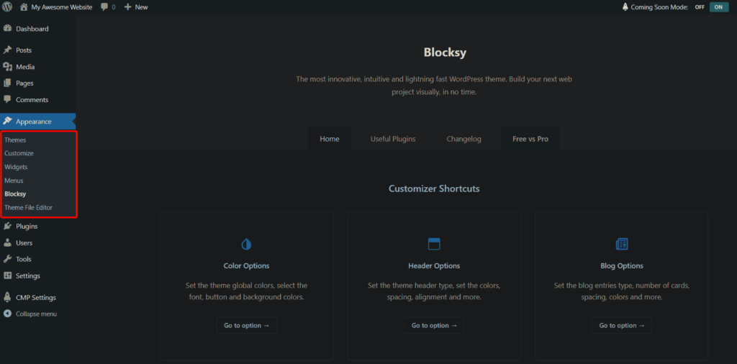Viewport: 737px width, 364px height.
Task: Click the Header Options window icon
Action: click(x=434, y=245)
